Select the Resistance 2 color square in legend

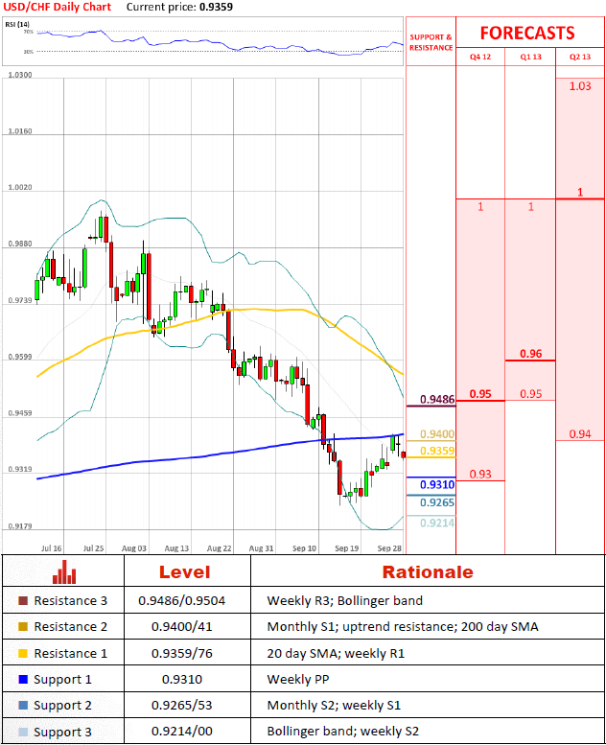[22, 627]
